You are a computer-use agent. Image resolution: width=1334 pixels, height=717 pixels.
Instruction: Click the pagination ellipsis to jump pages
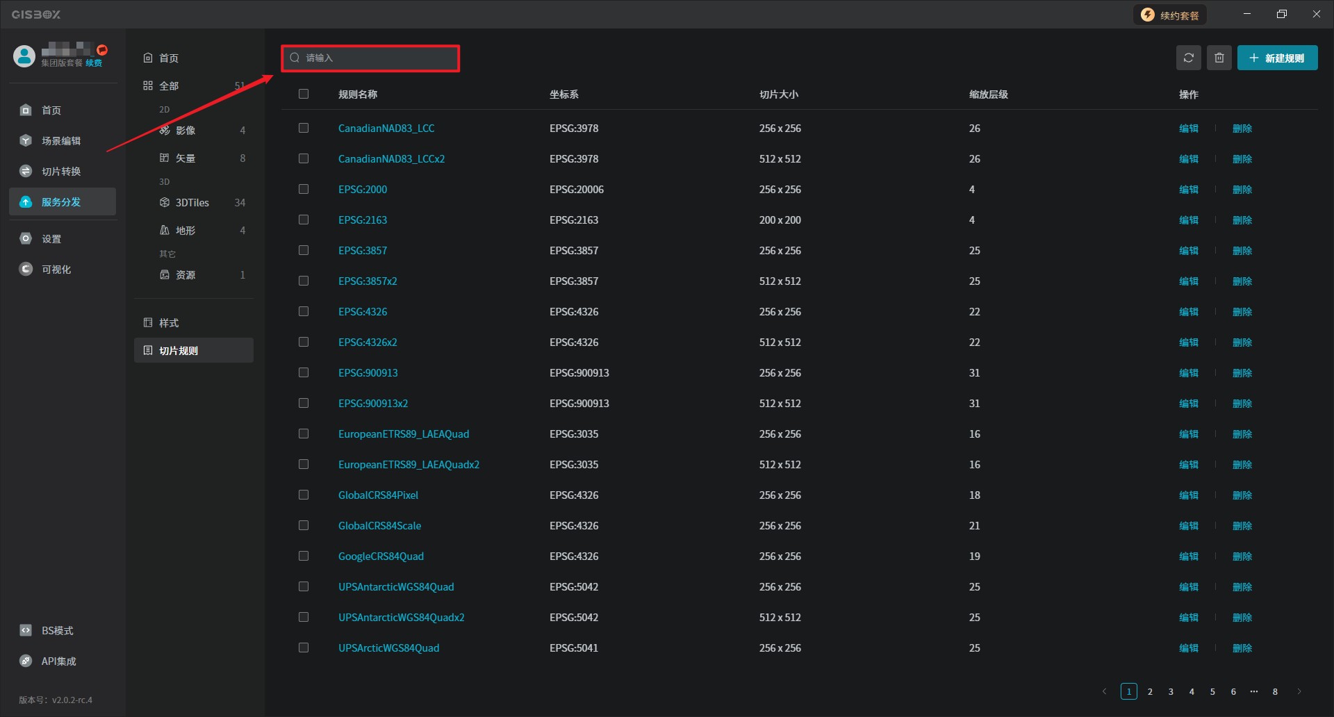1253,691
